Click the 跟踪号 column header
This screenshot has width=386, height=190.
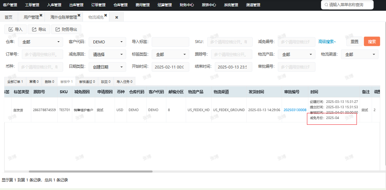click(44, 92)
